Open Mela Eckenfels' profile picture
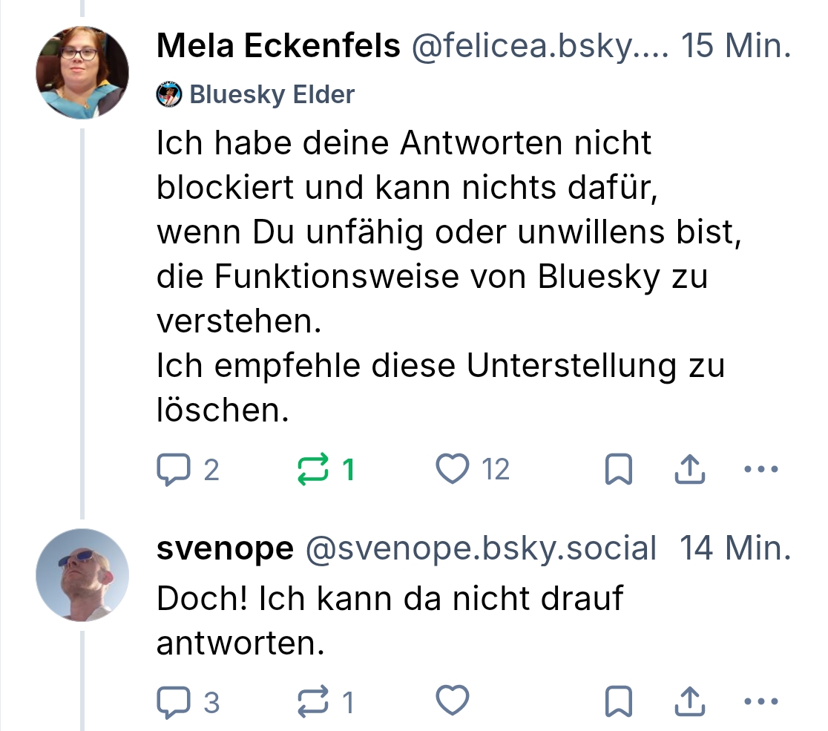This screenshot has height=731, width=828. point(82,72)
